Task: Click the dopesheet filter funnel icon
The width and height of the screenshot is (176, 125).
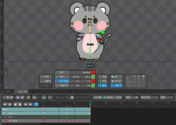Action: (x=28, y=97)
